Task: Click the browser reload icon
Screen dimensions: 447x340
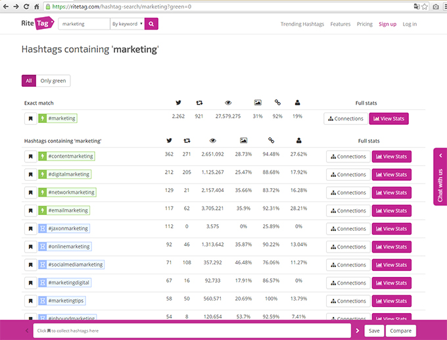Action: pyautogui.click(x=26, y=7)
